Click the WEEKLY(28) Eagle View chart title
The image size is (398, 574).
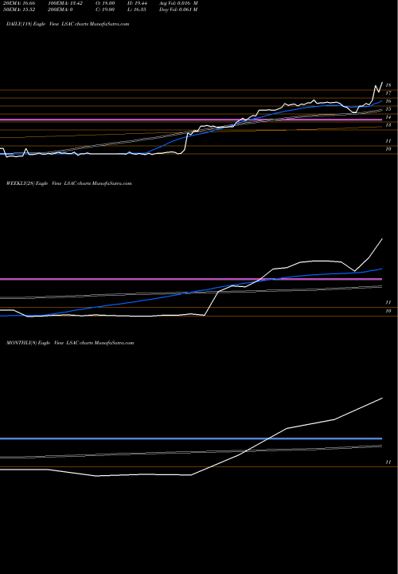tap(69, 183)
